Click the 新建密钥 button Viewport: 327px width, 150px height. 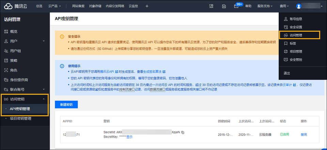(x=66, y=104)
